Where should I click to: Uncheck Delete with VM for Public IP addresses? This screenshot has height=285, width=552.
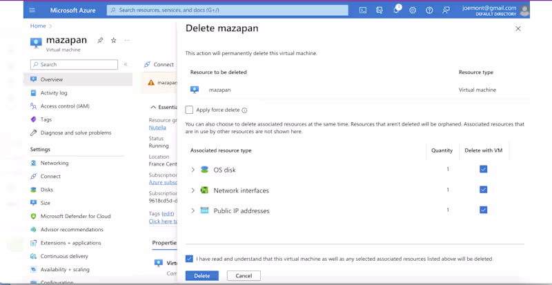484,210
